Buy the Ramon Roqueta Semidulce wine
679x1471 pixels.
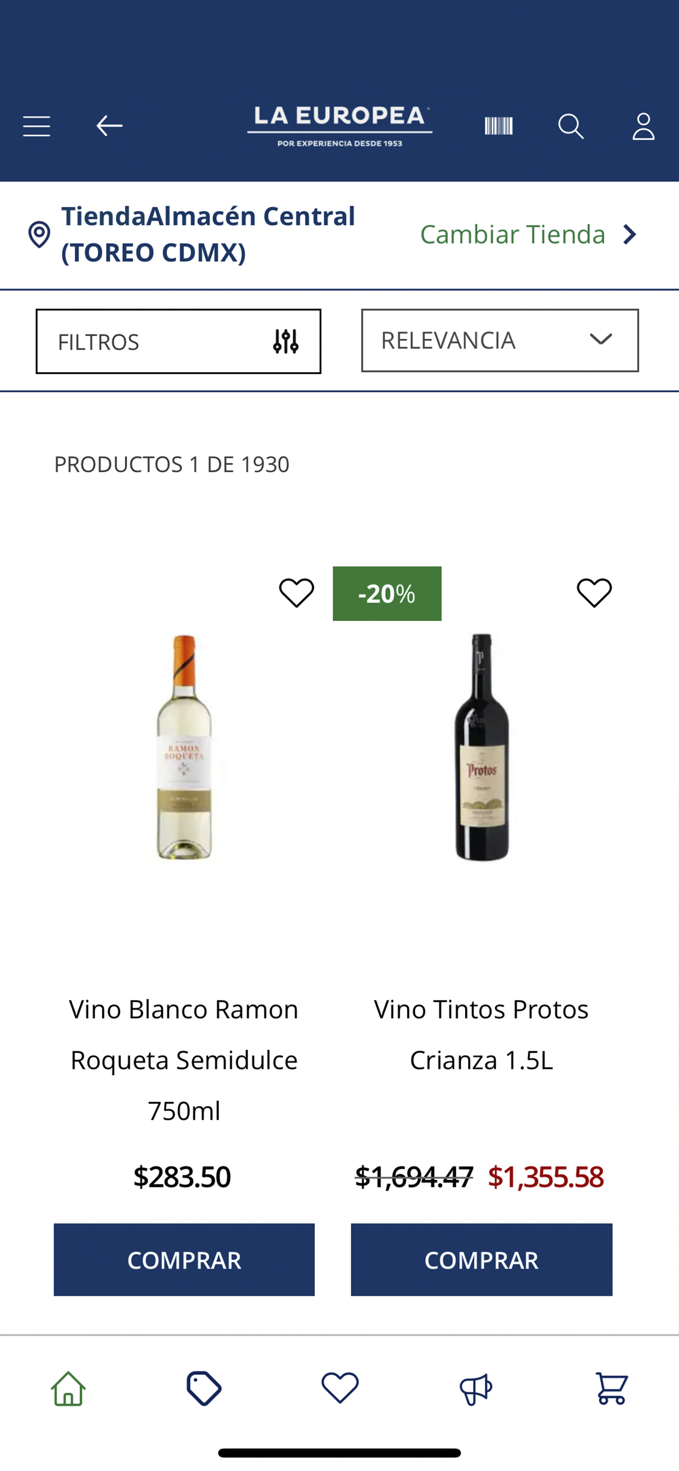click(184, 1260)
